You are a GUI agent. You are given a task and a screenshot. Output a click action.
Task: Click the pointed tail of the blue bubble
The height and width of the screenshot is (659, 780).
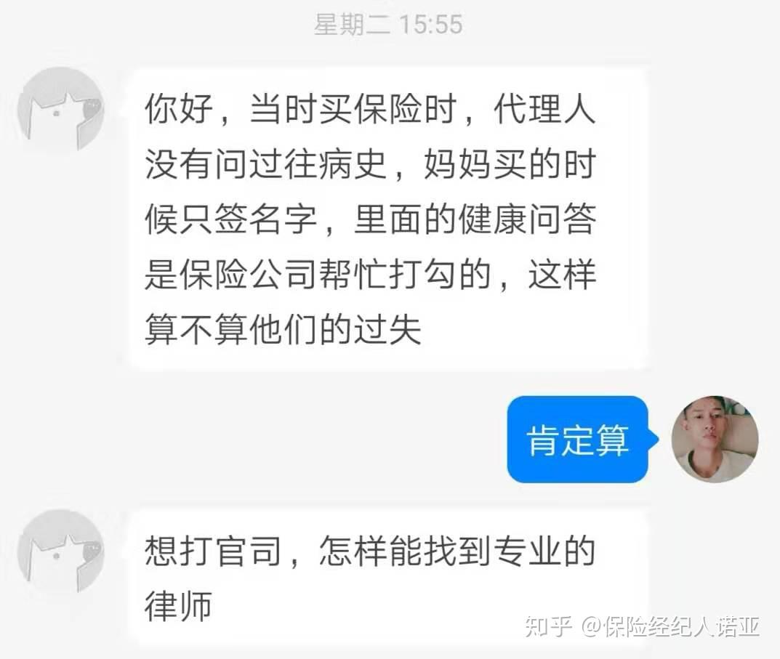point(654,439)
